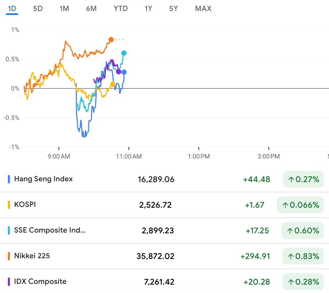The height and width of the screenshot is (293, 329).
Task: Click the KOSPI value 2,526.72
Action: click(155, 205)
